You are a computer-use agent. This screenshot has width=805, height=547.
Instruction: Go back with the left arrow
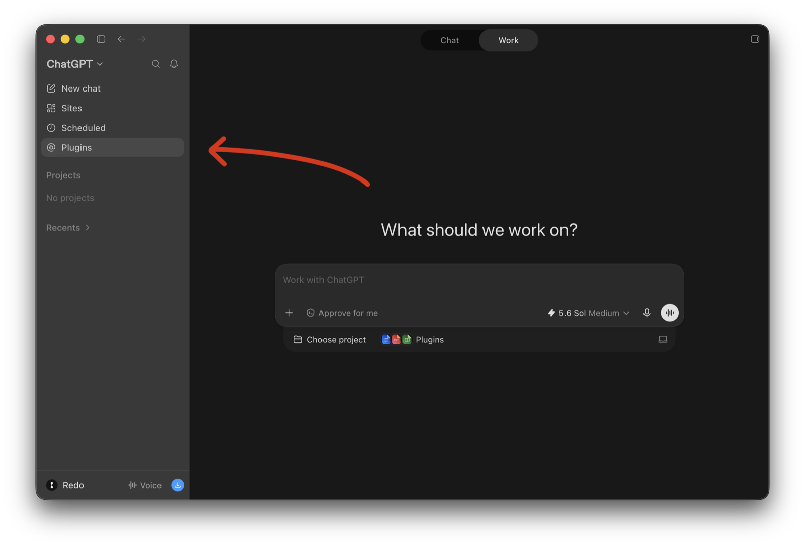[x=121, y=39]
